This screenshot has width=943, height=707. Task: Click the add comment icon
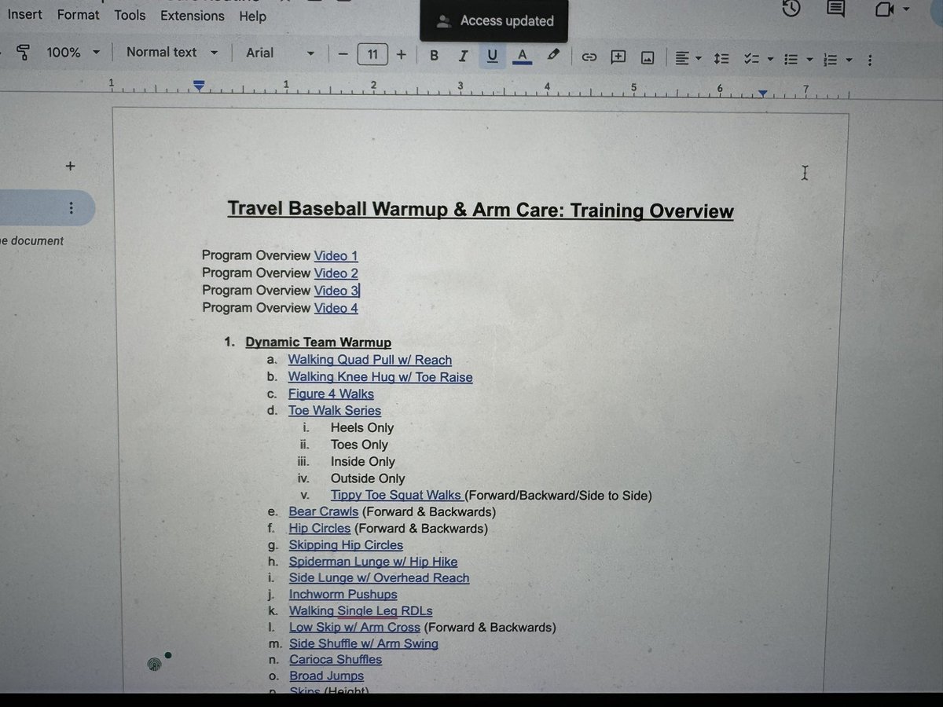(x=618, y=57)
